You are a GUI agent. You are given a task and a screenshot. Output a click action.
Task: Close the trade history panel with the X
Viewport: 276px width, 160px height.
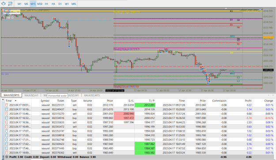tap(3, 100)
